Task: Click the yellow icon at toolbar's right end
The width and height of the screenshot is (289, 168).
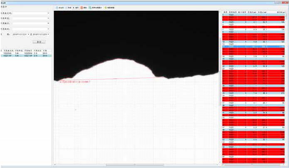Action: coord(109,7)
